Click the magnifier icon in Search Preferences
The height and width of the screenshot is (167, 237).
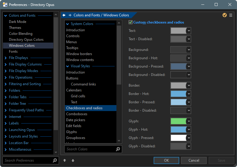click(55, 160)
